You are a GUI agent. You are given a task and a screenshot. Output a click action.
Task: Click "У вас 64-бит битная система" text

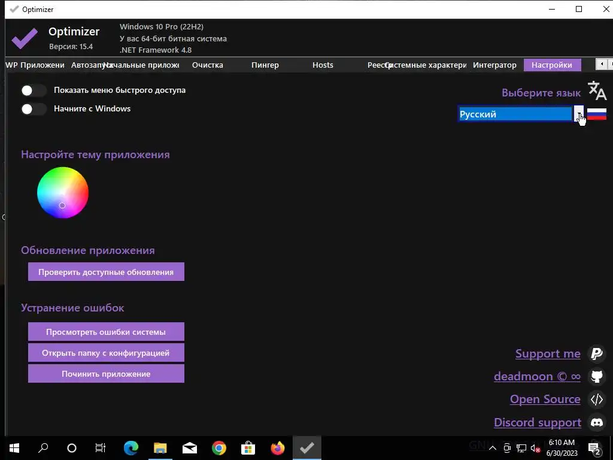[x=173, y=39]
